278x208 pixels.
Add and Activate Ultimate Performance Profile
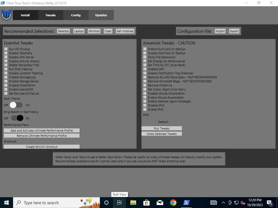pyautogui.click(x=42, y=131)
